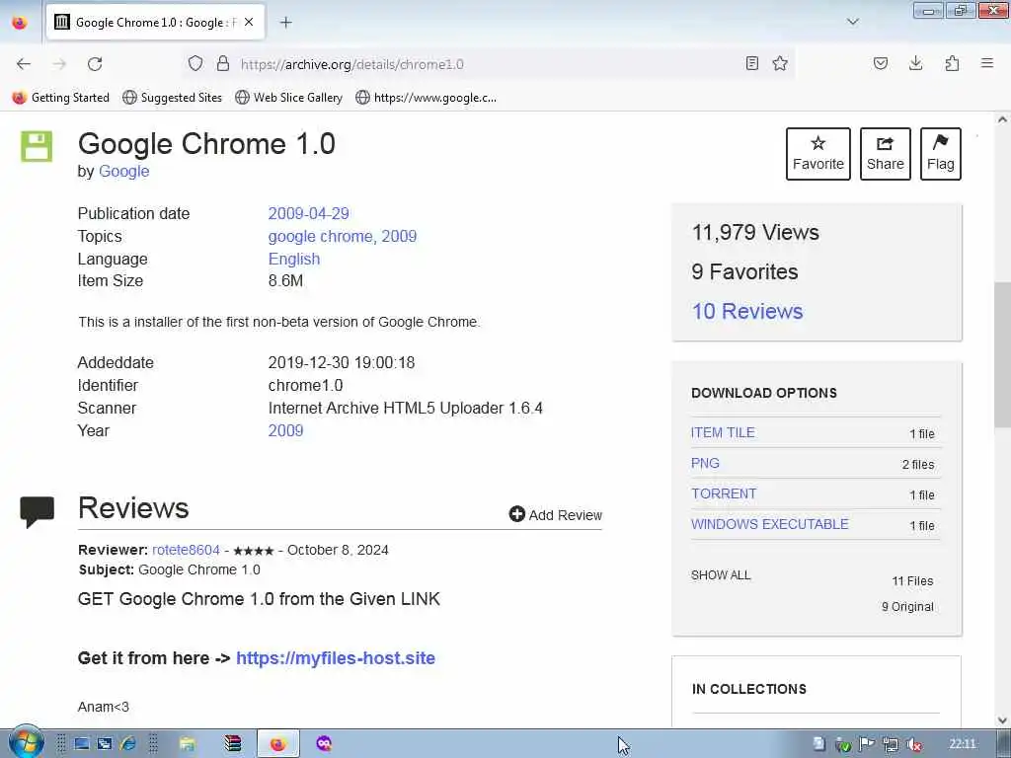The image size is (1011, 758).
Task: Download ITEM TILE option
Action: click(723, 432)
